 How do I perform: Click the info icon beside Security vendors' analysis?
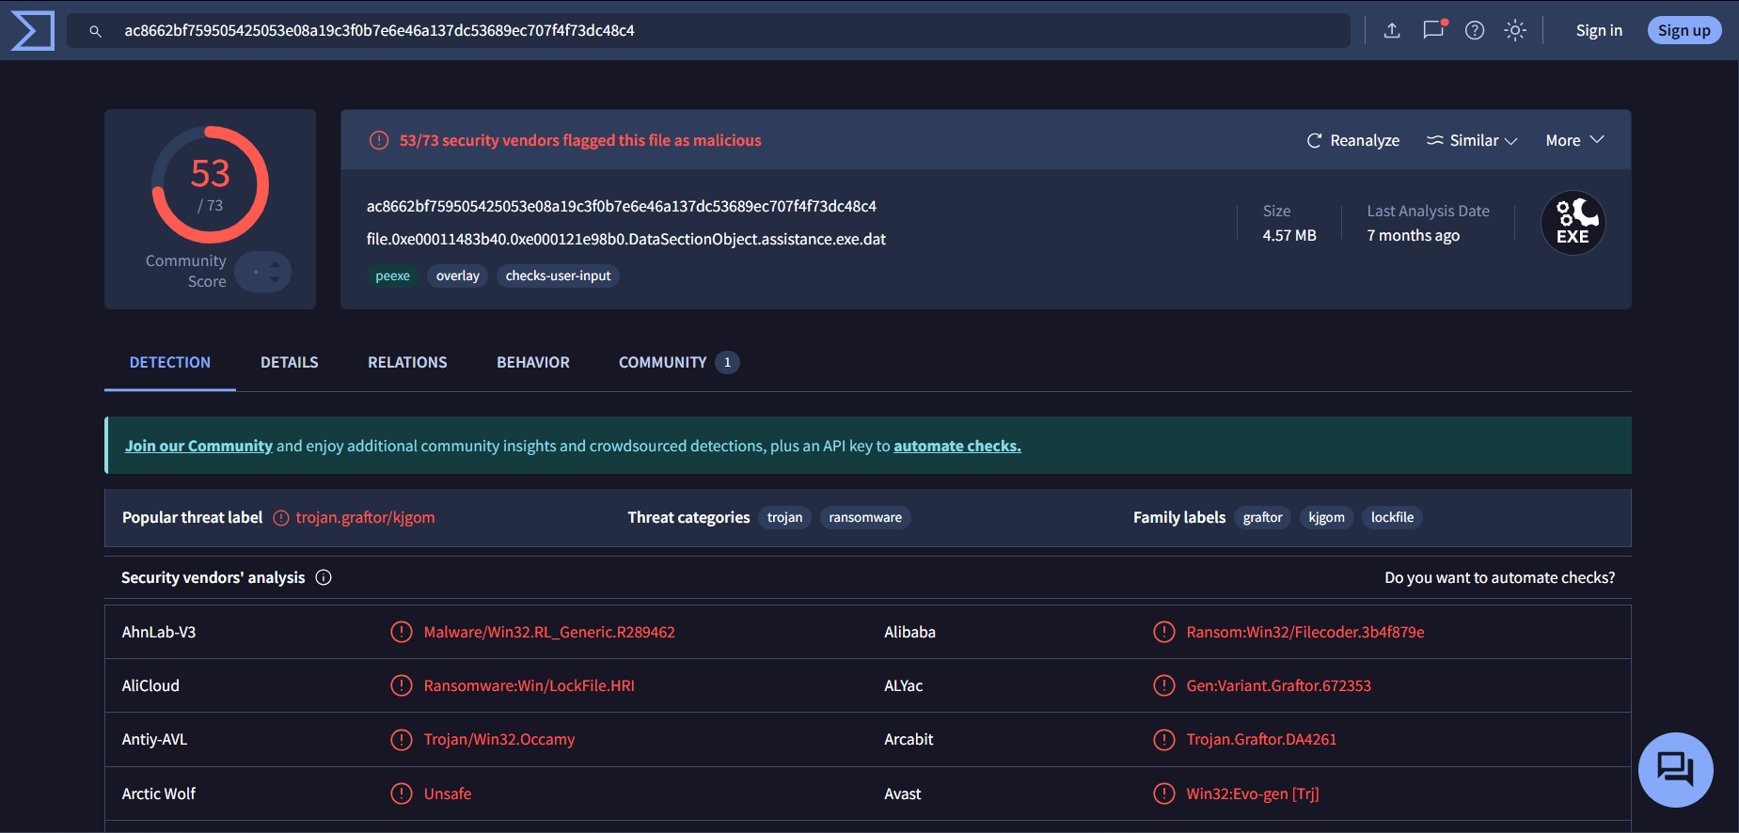(x=324, y=577)
